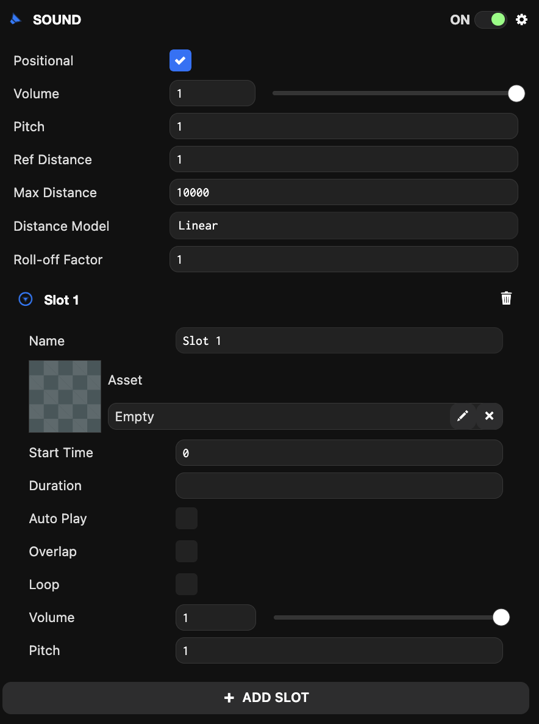This screenshot has height=724, width=539.
Task: Uncheck the Positional checkbox
Action: pos(180,60)
